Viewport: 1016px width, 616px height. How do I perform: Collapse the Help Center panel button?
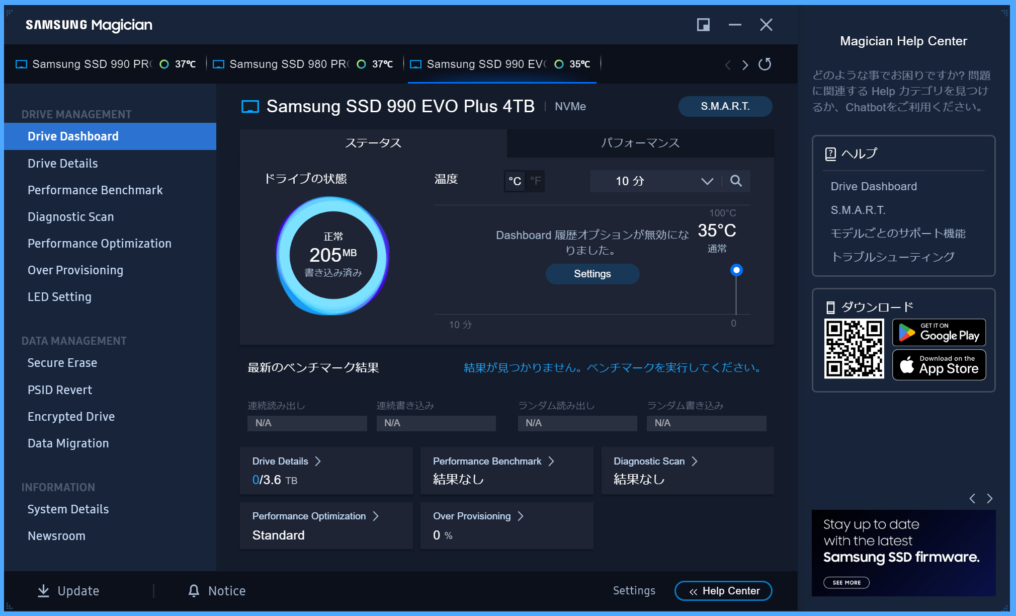pyautogui.click(x=723, y=591)
